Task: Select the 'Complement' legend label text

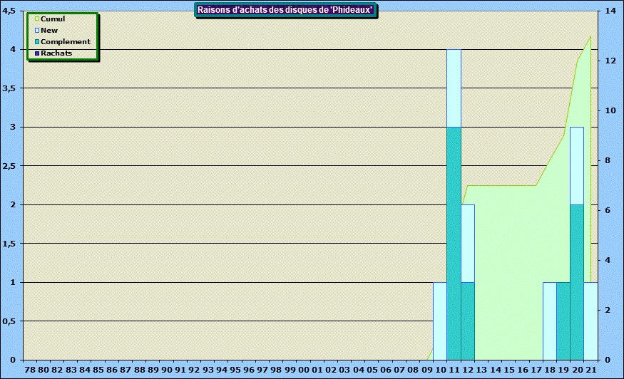Action: click(66, 42)
